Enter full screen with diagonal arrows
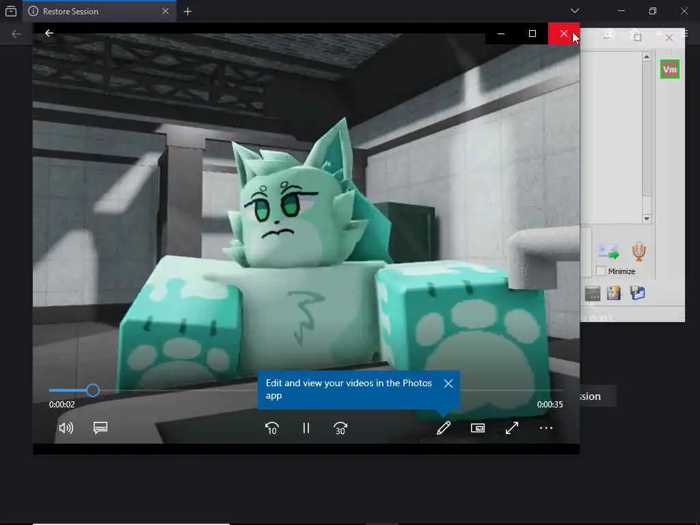Screen dimensions: 700x525 coord(512,428)
